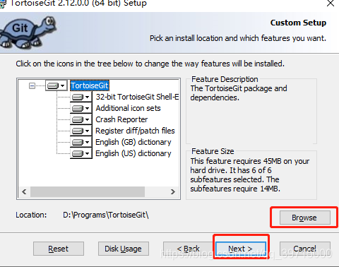Select the Crash Reporter entry
Screen dimensions: 339x267
[121, 119]
